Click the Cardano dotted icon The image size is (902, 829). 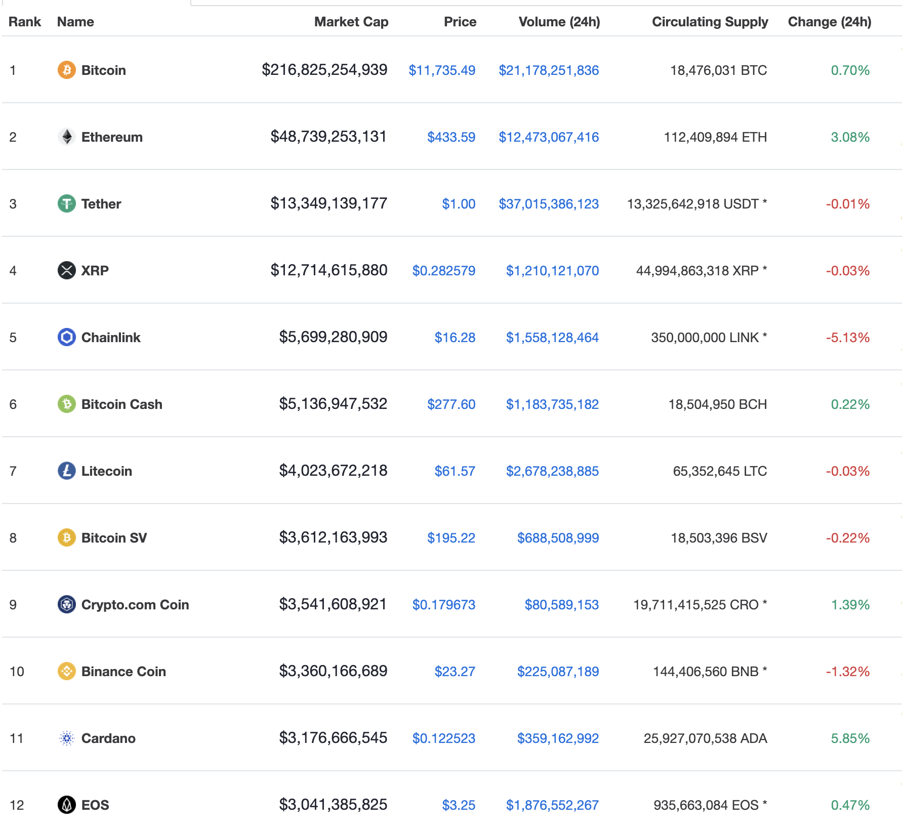(66, 738)
